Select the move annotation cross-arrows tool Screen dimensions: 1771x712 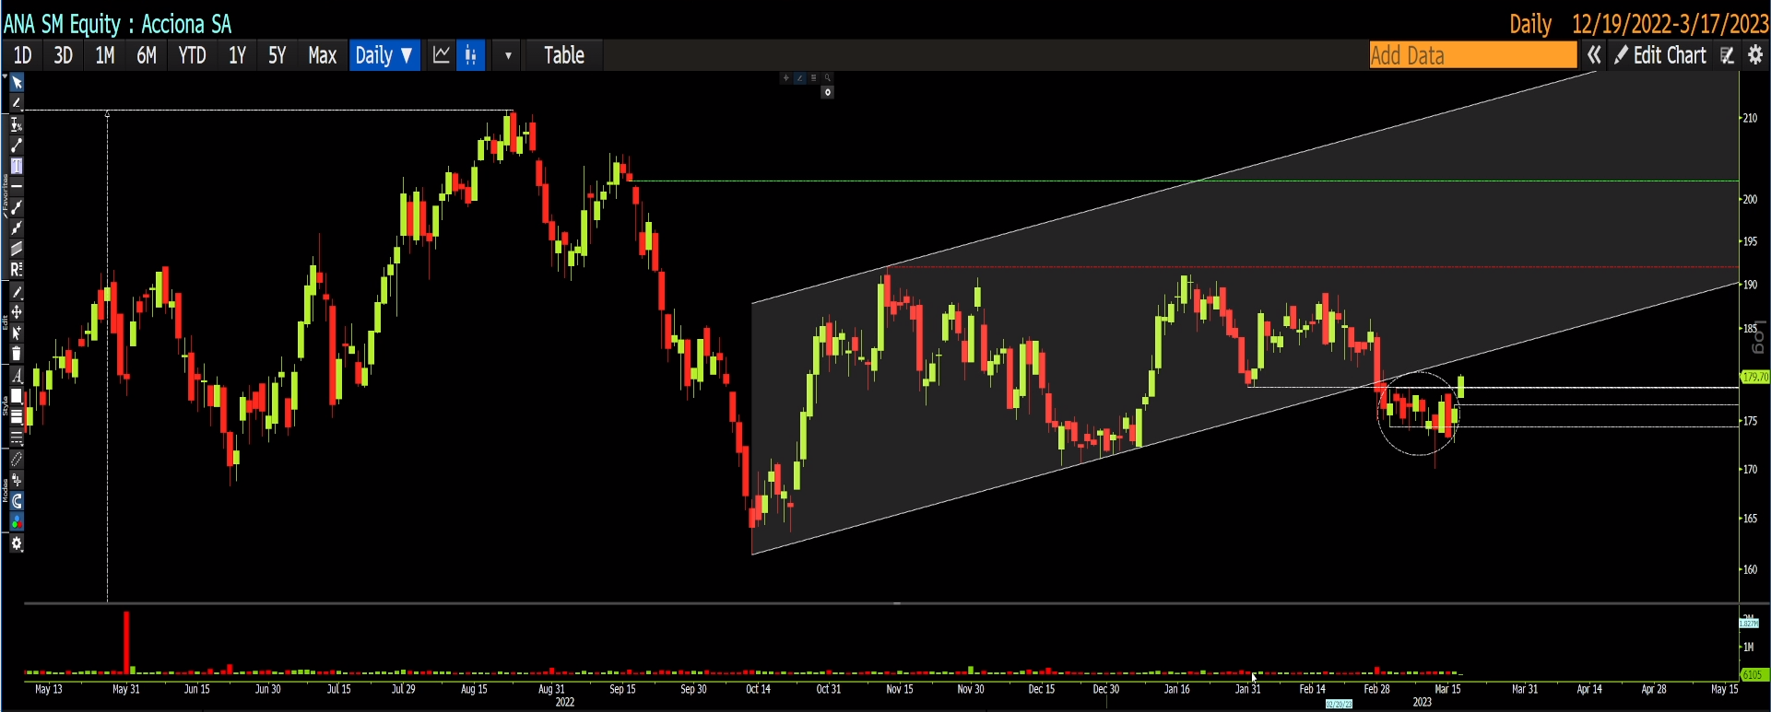pos(17,312)
